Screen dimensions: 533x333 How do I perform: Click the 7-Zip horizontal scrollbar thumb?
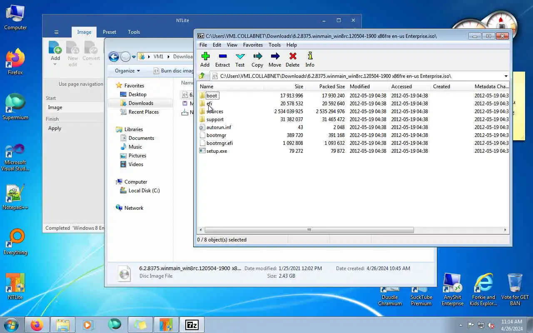pos(309,230)
